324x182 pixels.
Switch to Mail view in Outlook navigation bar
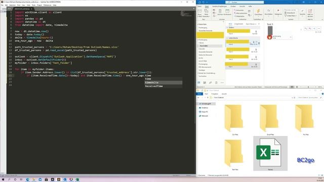(199, 83)
